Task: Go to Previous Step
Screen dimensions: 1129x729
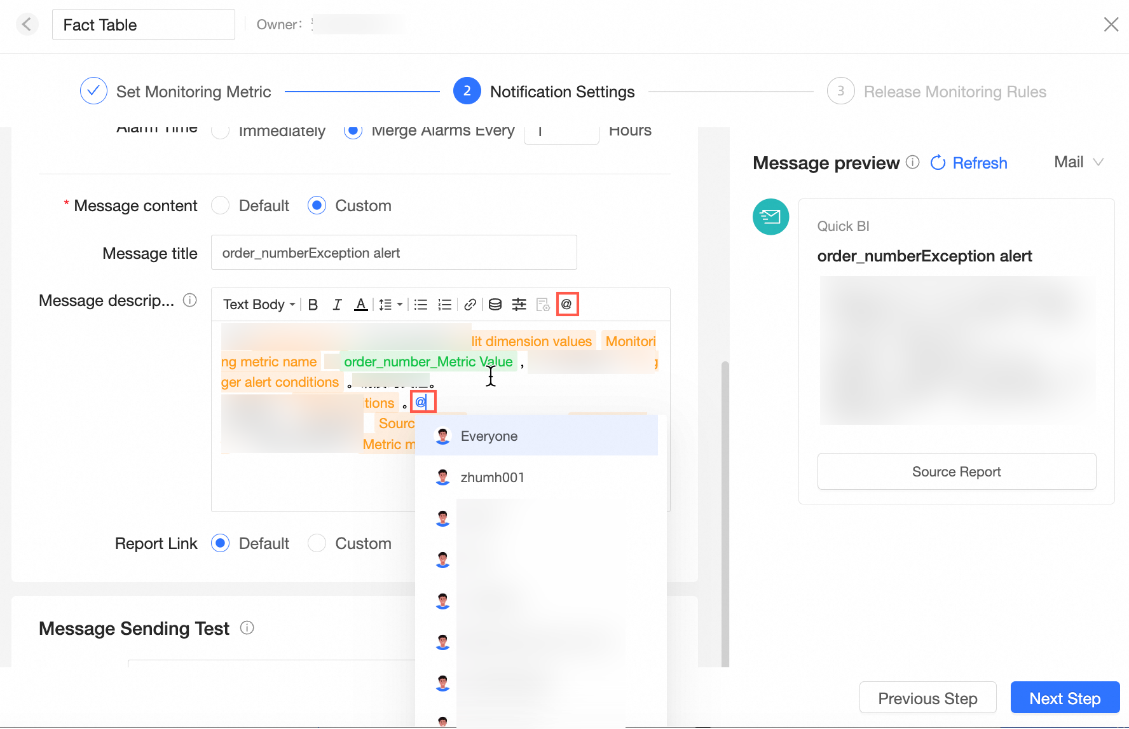Action: click(x=927, y=698)
